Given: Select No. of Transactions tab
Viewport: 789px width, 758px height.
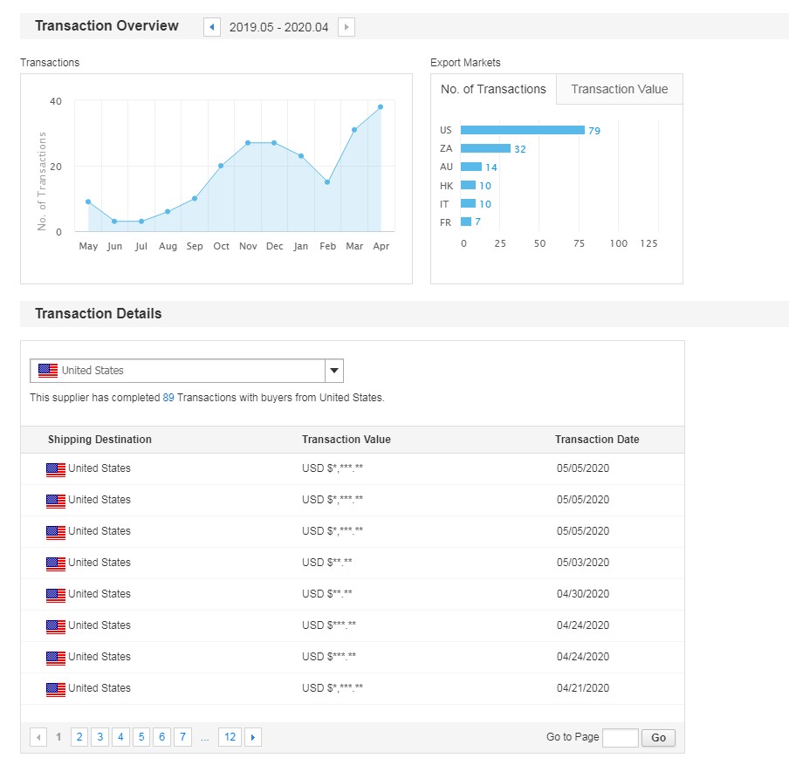Looking at the screenshot, I should [493, 89].
